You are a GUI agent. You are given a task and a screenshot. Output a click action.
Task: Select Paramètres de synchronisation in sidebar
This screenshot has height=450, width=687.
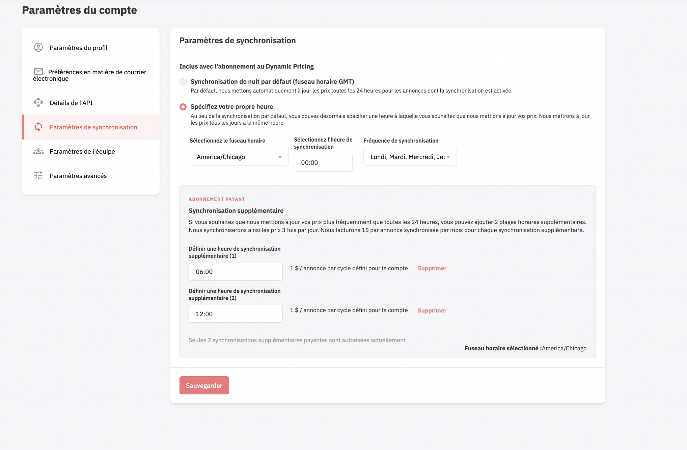pyautogui.click(x=91, y=127)
